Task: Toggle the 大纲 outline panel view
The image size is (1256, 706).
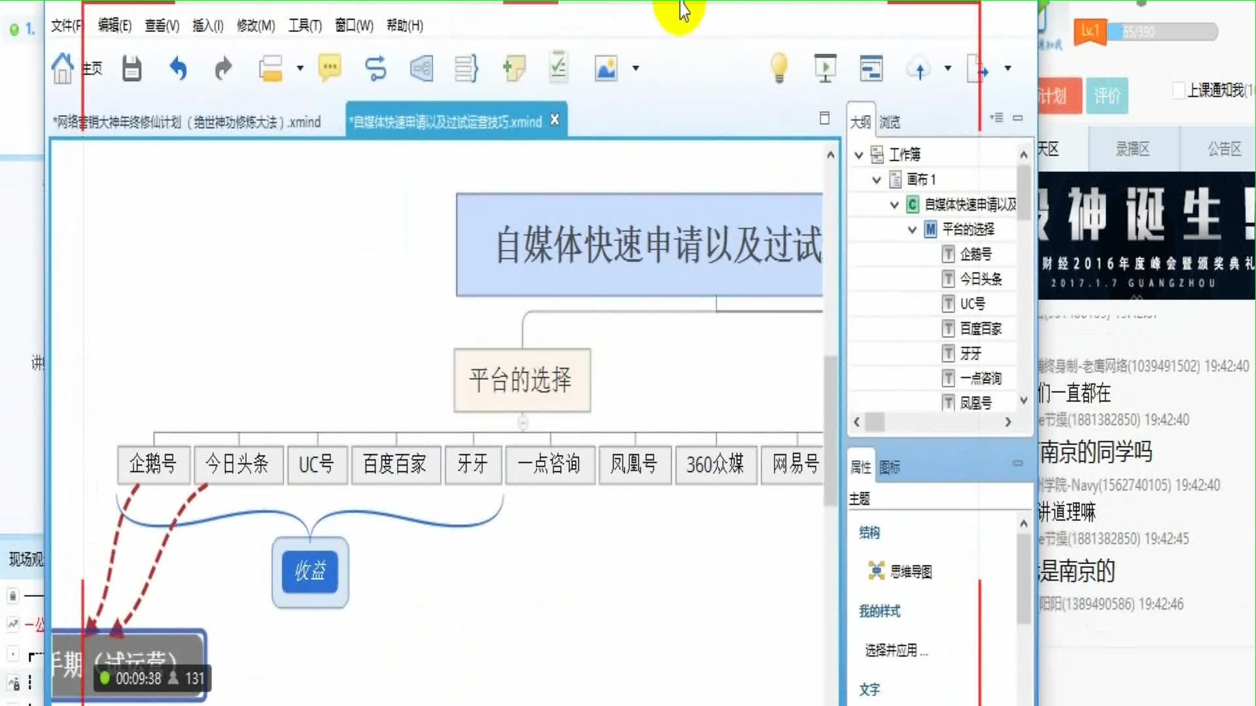Action: click(x=860, y=121)
